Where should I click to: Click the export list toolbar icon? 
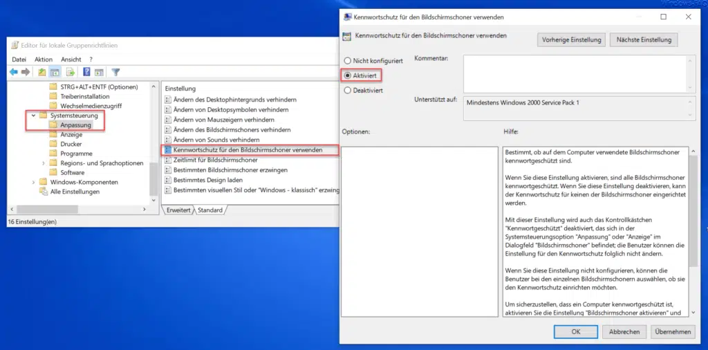point(70,72)
